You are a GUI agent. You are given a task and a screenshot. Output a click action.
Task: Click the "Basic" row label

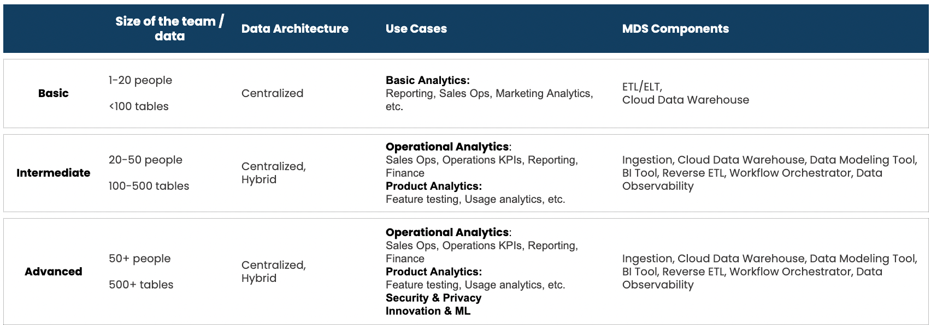click(54, 93)
